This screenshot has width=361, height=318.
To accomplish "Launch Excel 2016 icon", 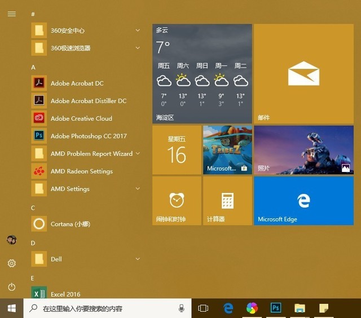I will pyautogui.click(x=39, y=293).
